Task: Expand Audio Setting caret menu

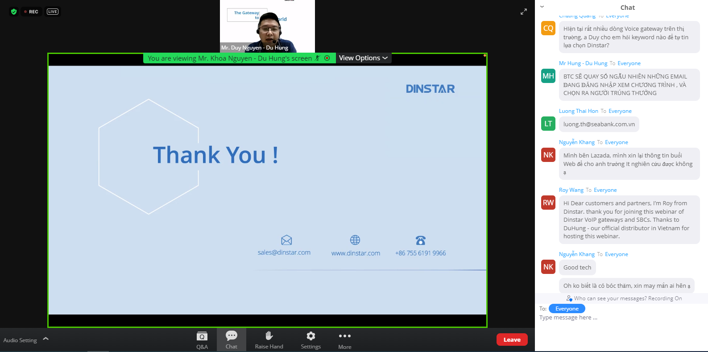Action: pos(46,339)
